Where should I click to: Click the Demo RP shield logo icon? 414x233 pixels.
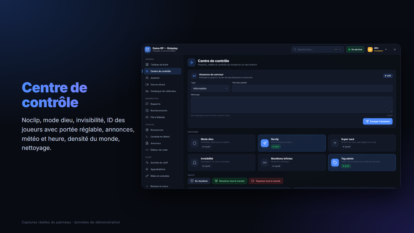pyautogui.click(x=148, y=49)
